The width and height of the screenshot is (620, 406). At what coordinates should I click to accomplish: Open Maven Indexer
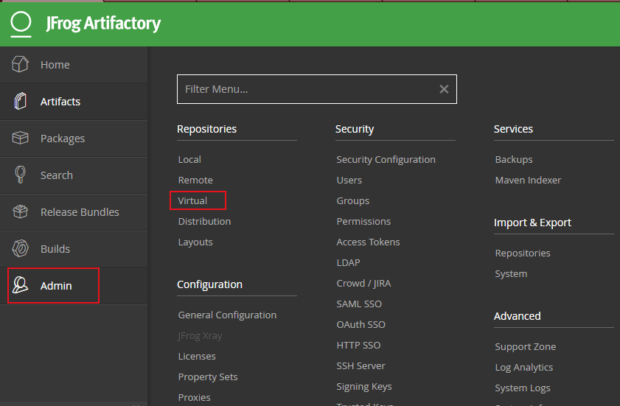point(528,180)
